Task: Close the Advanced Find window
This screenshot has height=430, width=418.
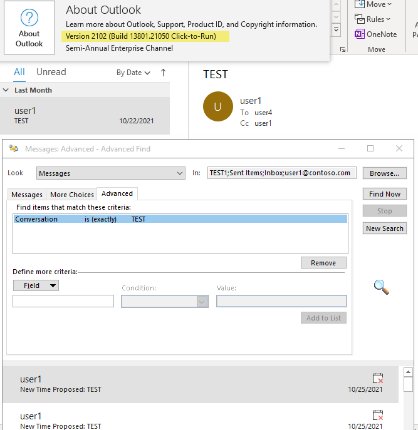Action: [x=399, y=148]
